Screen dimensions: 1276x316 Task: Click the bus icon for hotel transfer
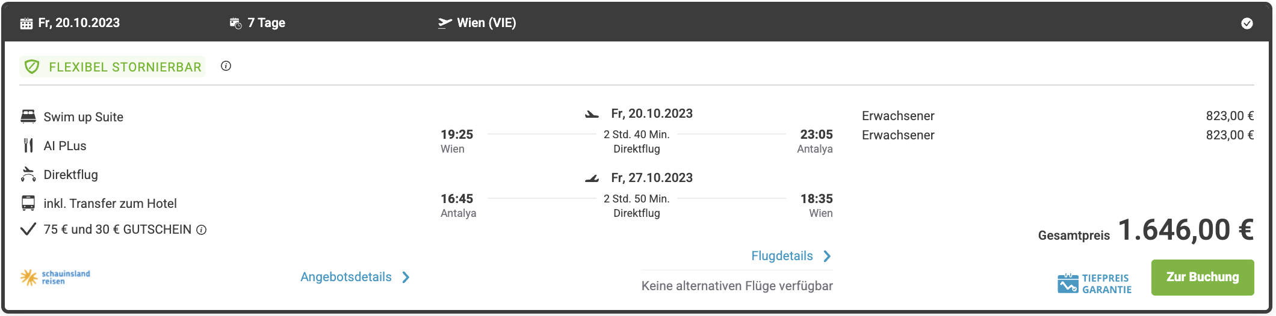pos(28,203)
